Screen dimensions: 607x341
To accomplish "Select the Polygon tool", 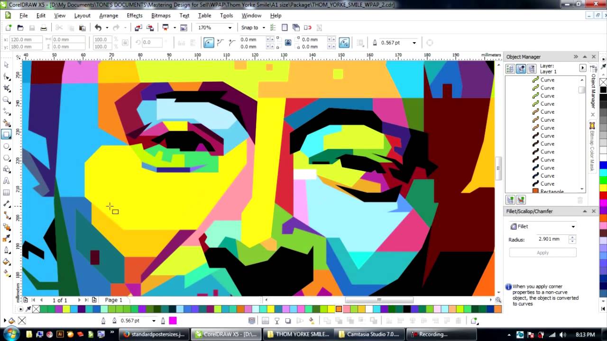I will tap(7, 158).
